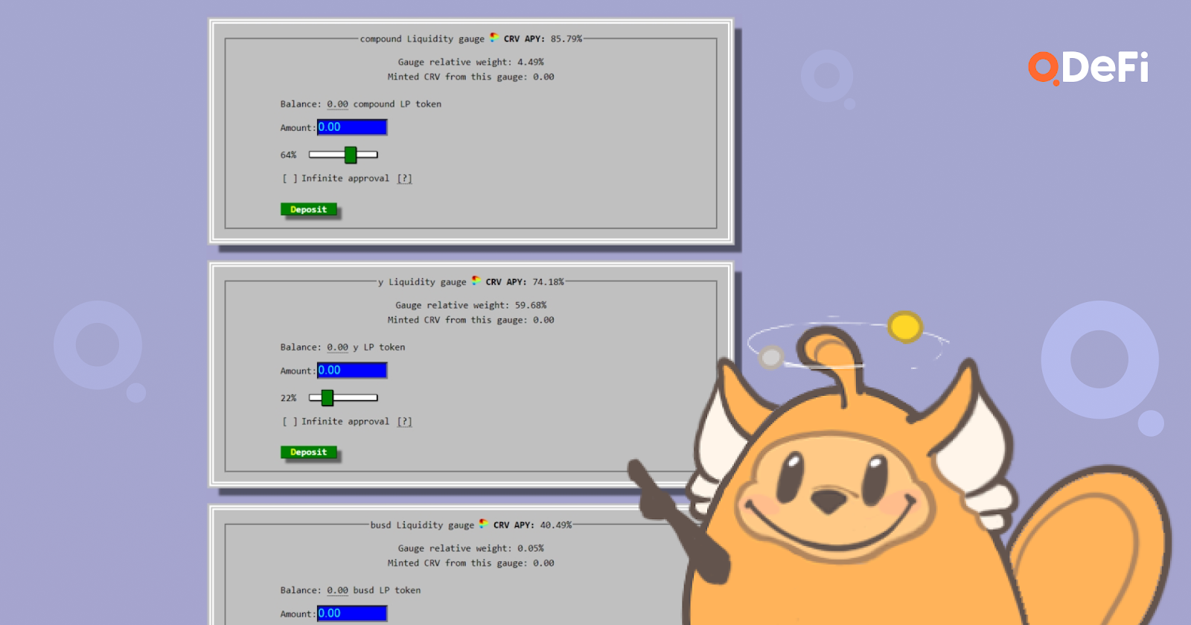Click 'CRV APY: 74.18%' text
The image size is (1191, 625).
pos(525,282)
